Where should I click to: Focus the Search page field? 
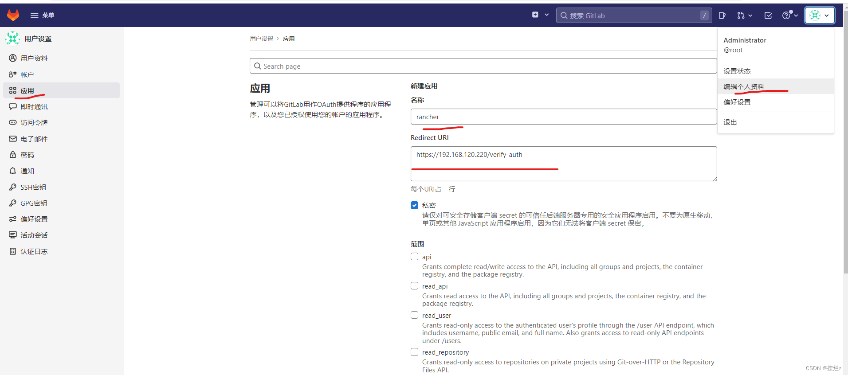pos(483,66)
